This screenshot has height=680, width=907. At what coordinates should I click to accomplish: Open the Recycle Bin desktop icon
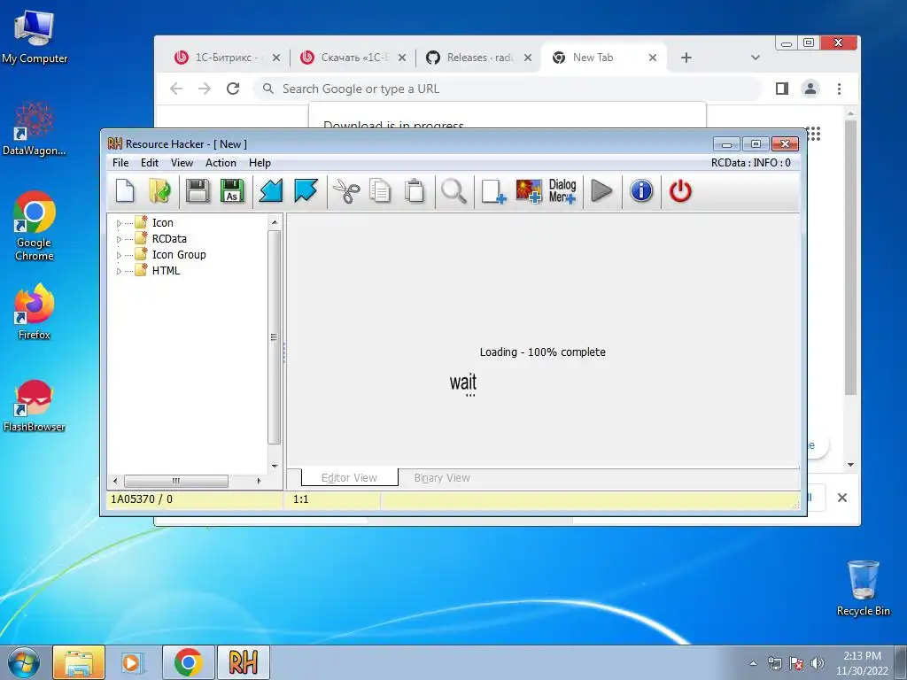click(863, 588)
